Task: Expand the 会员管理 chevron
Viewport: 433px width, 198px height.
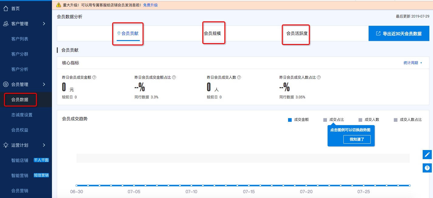Action: [44, 84]
